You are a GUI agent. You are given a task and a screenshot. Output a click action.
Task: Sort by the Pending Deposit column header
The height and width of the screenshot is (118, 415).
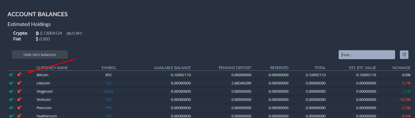tap(235, 68)
